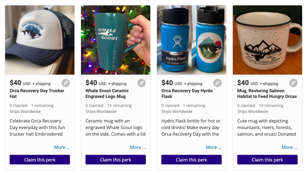The width and height of the screenshot is (306, 174).
Task: Edit the Whale Scout Ceramic Mug perk
Action: point(142,83)
